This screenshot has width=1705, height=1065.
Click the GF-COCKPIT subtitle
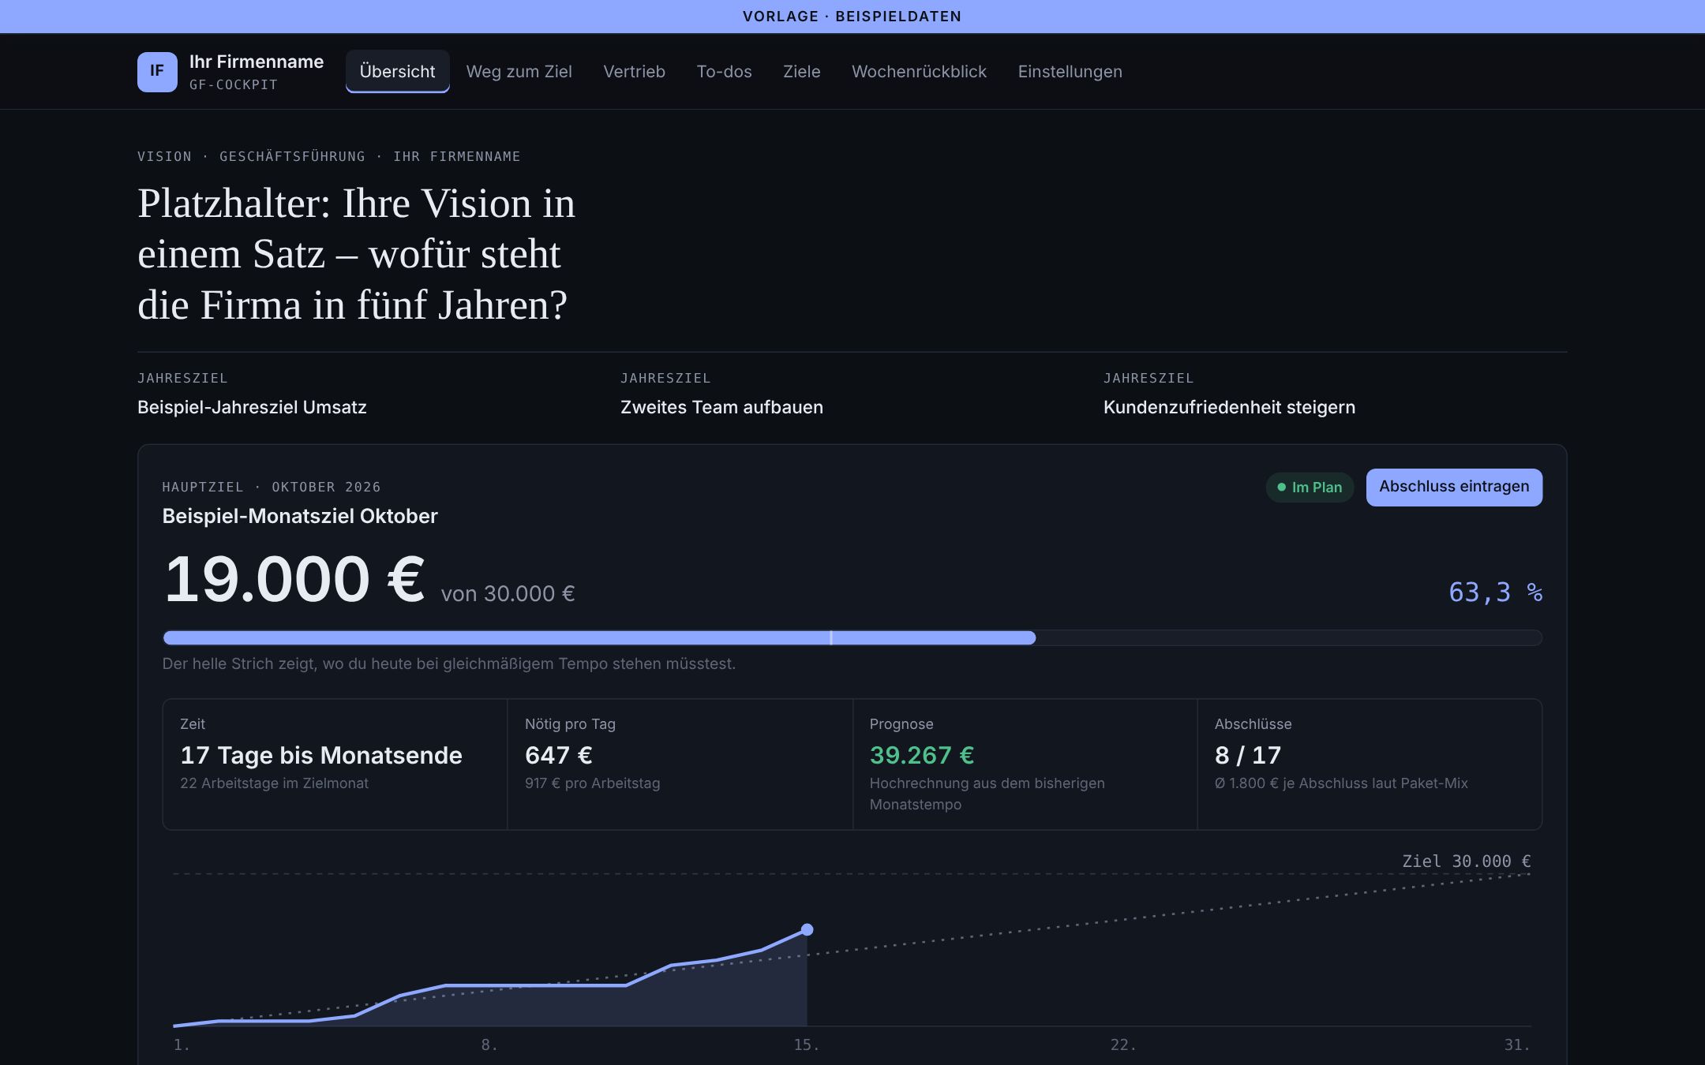[x=234, y=84]
